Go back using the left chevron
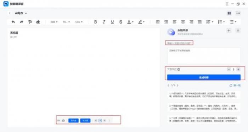Image resolution: width=248 pixels, height=132 pixels. click(10, 13)
